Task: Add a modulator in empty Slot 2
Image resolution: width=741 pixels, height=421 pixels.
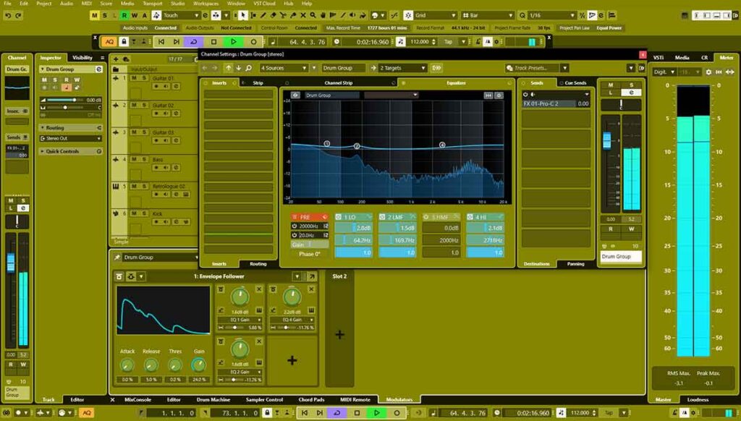Action: coord(339,334)
